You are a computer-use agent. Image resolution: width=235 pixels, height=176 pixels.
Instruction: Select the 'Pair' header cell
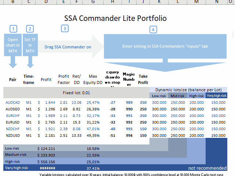click(x=12, y=80)
